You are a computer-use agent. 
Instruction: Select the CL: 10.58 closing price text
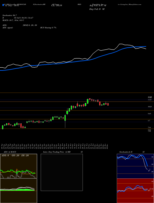(57, 6)
